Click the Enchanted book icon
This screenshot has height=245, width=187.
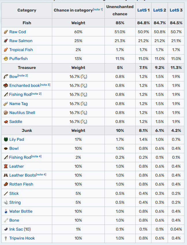6,86
